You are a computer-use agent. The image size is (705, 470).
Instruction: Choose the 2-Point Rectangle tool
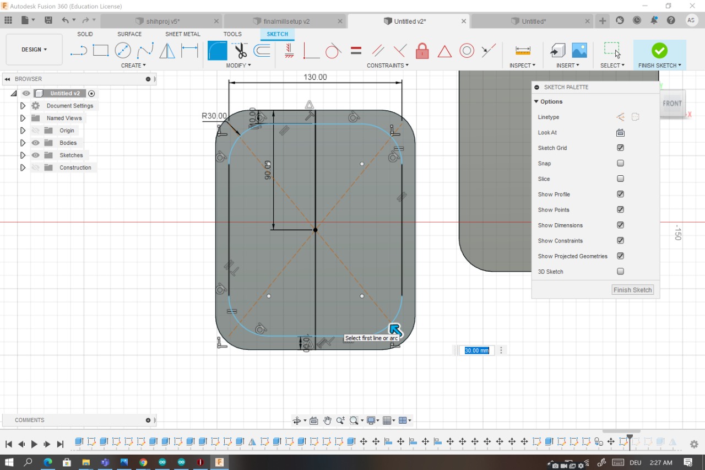coord(100,51)
